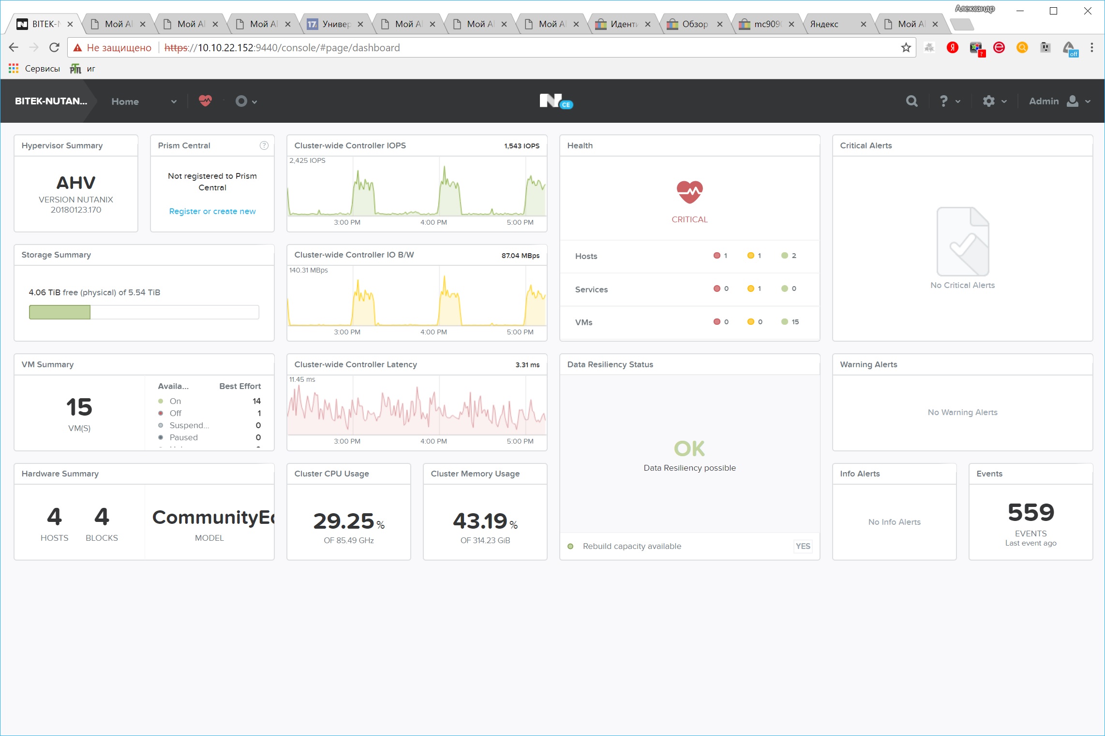Click the red heart health icon in navbar

205,101
